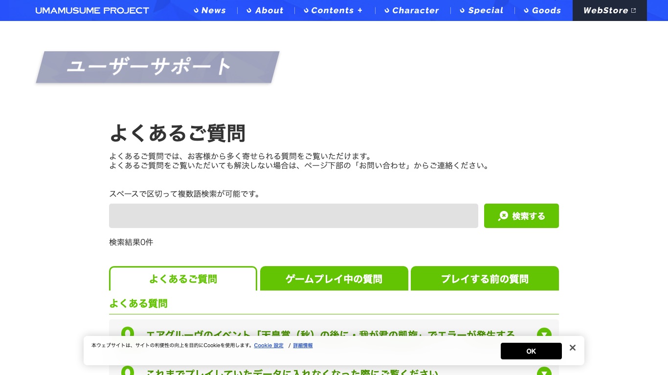
Task: Click the UMAMUSUME PROJECT site logo
Action: tap(92, 10)
